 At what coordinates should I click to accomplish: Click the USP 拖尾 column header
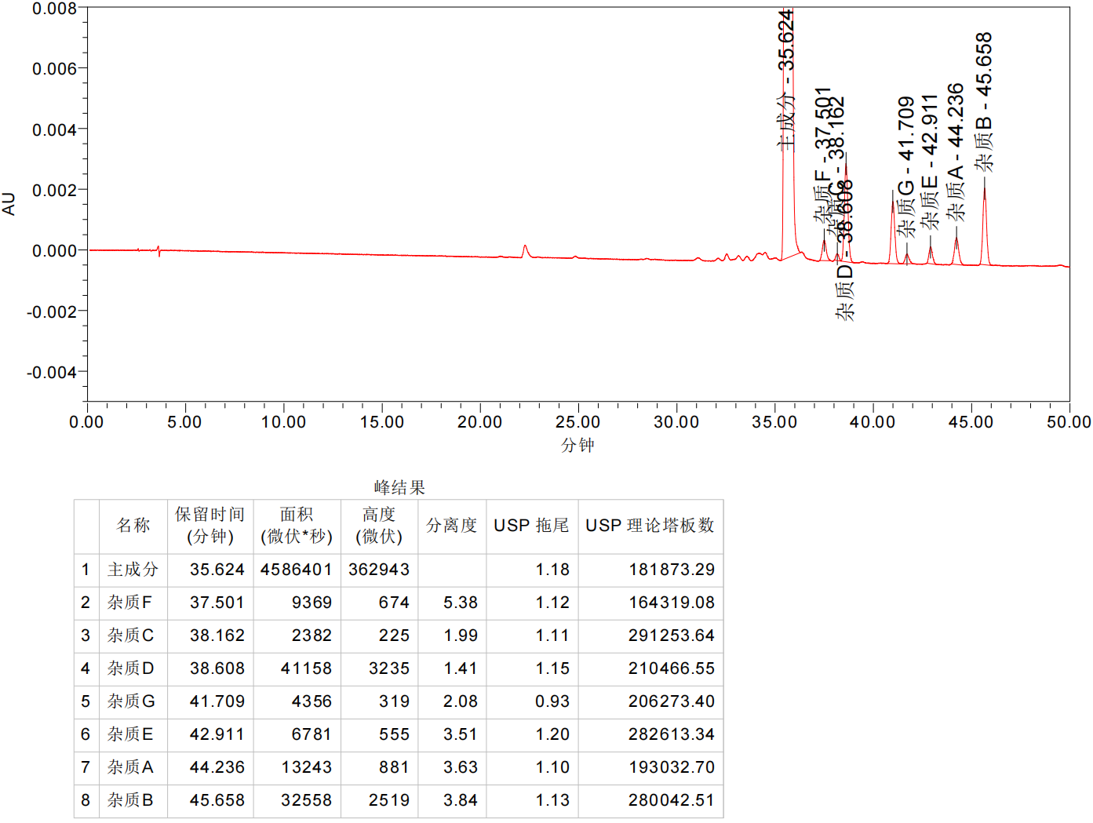pyautogui.click(x=531, y=526)
